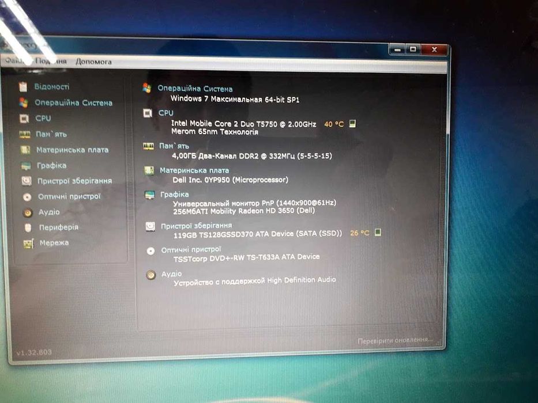Click the 26 °C SSD temperature value
Screen dimensions: 538x403
(360, 233)
